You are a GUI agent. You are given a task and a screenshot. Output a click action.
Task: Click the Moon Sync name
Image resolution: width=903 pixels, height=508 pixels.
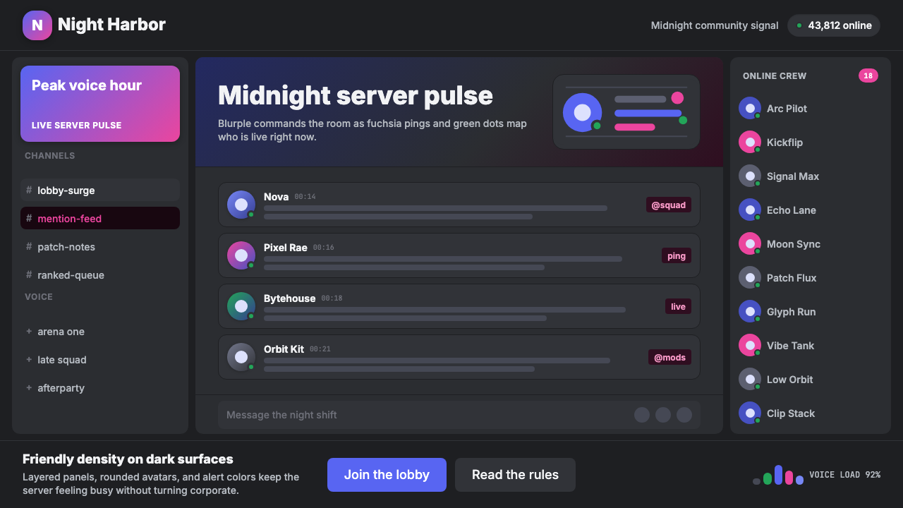(794, 244)
